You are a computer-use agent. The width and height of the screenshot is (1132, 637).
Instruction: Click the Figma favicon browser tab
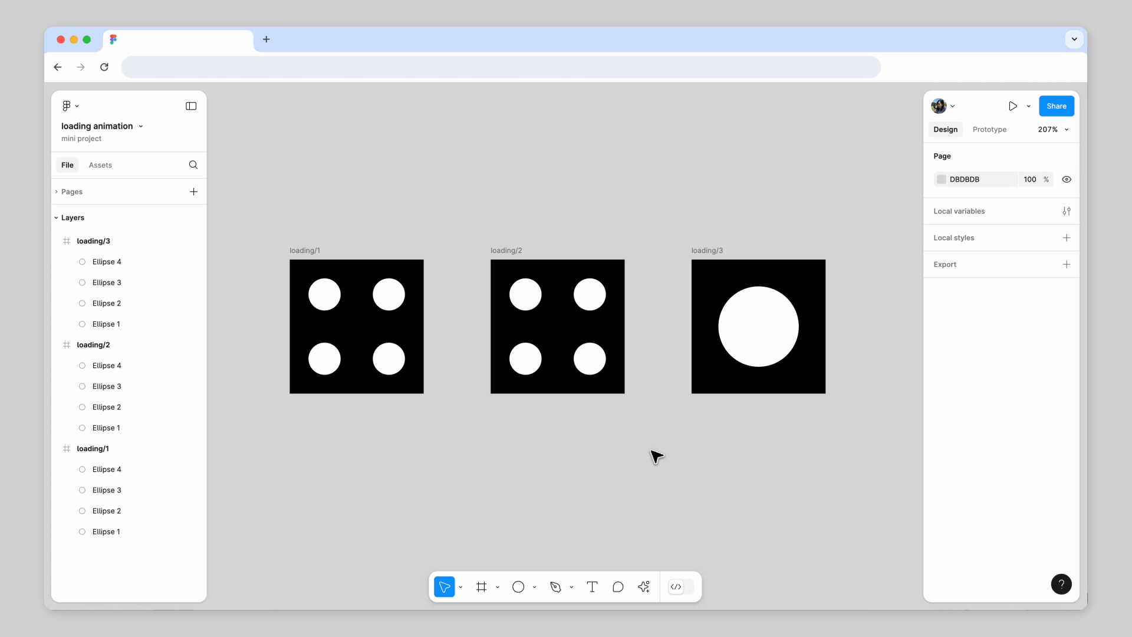click(x=178, y=40)
